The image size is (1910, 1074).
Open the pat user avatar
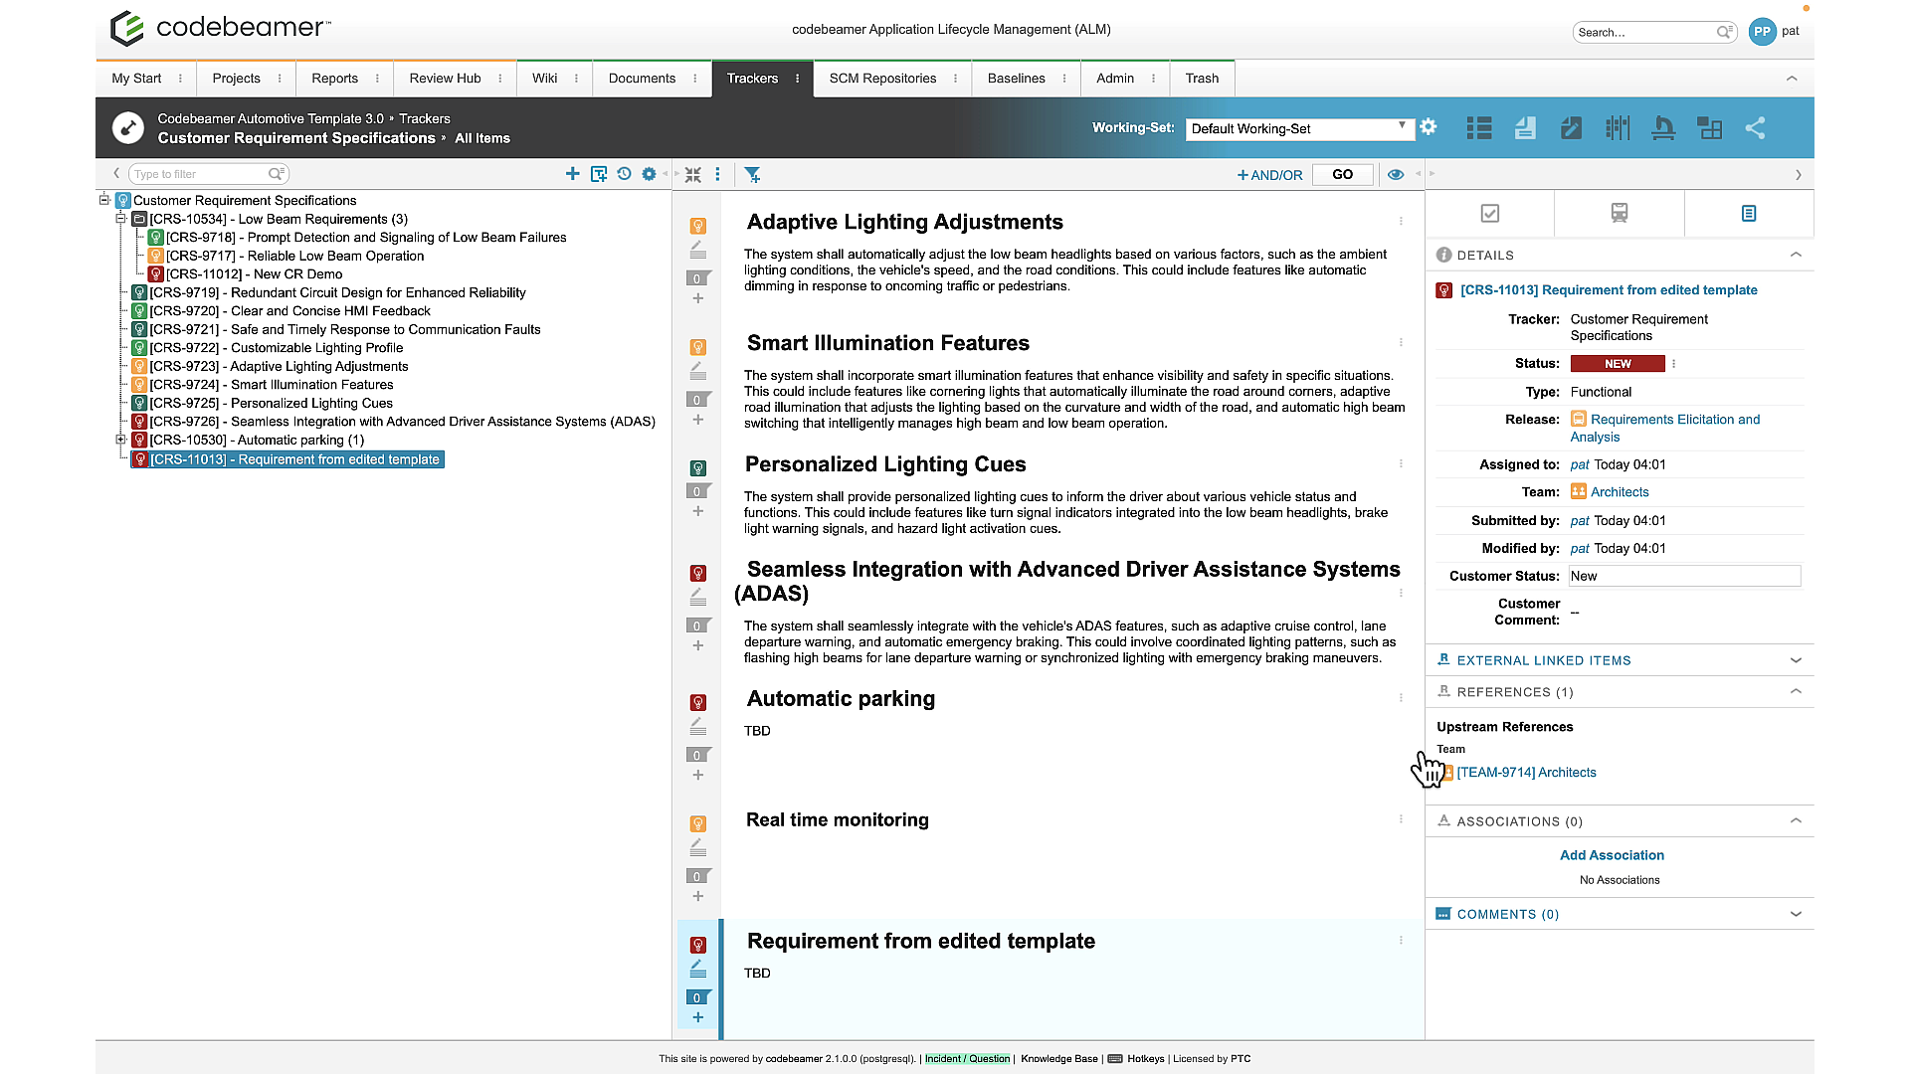click(1762, 32)
